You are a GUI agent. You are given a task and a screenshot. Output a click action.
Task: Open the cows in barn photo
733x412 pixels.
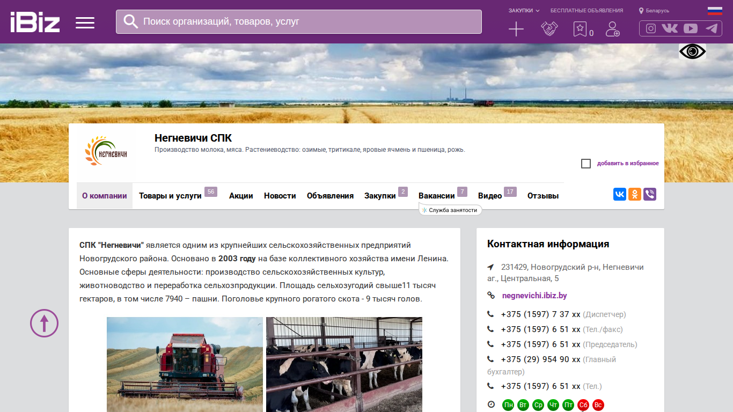(x=344, y=365)
